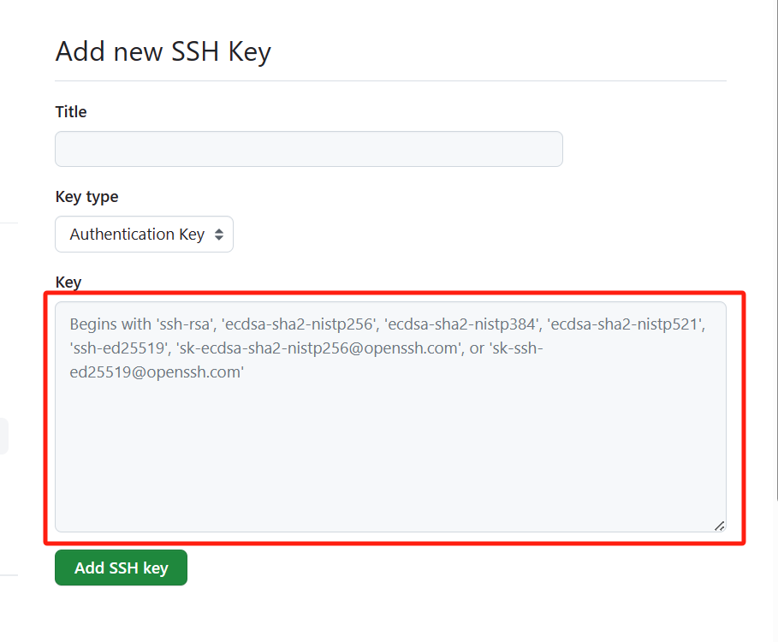Click the Title input field
This screenshot has width=778, height=642.
308,149
